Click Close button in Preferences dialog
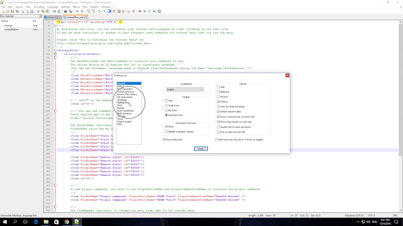The height and width of the screenshot is (226, 403). [201, 149]
